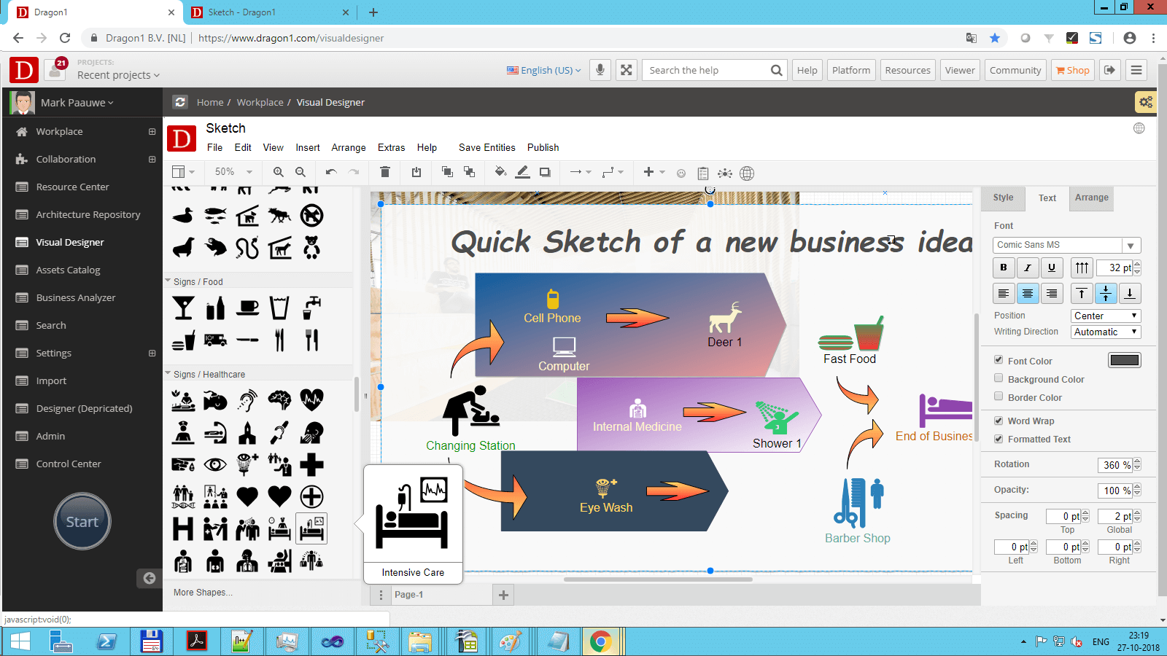Screen dimensions: 1167x656
Task: Click the zoom out magnifier icon
Action: coord(301,173)
